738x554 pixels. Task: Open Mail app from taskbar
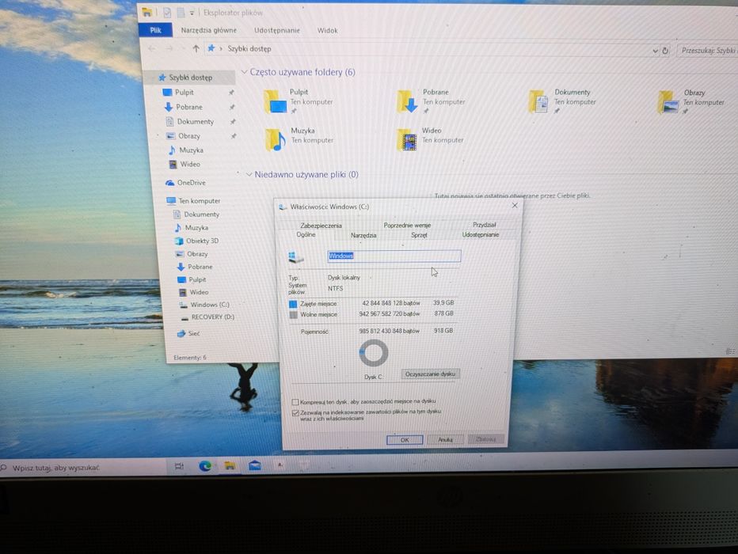255,465
